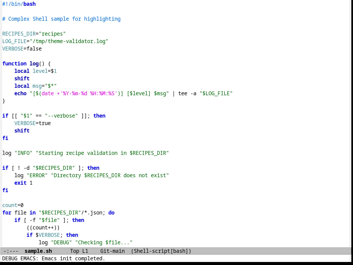Place cursor on the shebang bash line
The image size is (353, 265).
pos(19,4)
